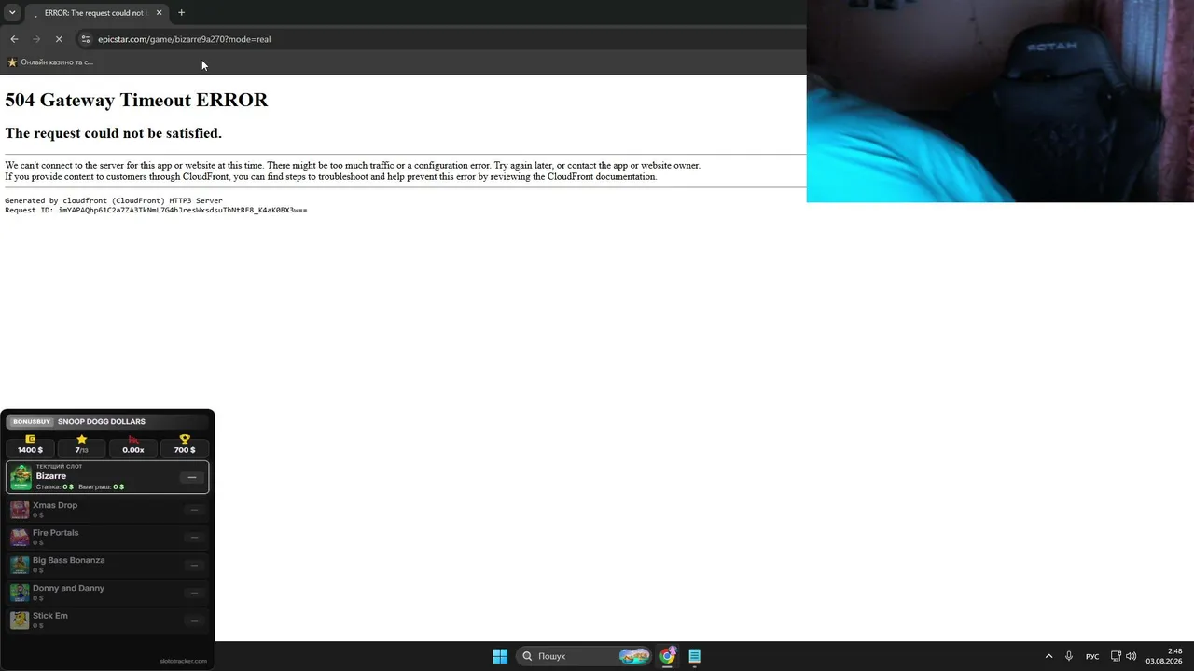The width and height of the screenshot is (1194, 671).
Task: Click the Xmas Drop slot thumbnail
Action: (20, 510)
